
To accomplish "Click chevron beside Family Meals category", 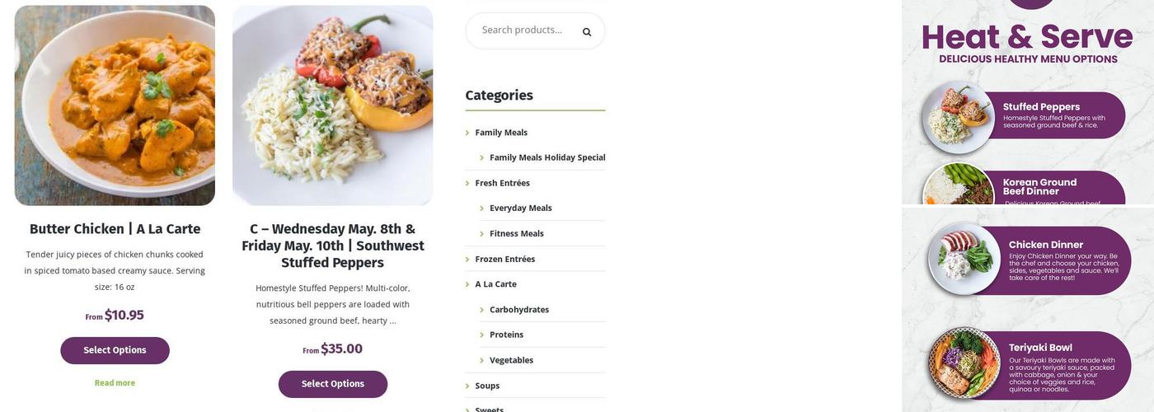I will pyautogui.click(x=467, y=133).
